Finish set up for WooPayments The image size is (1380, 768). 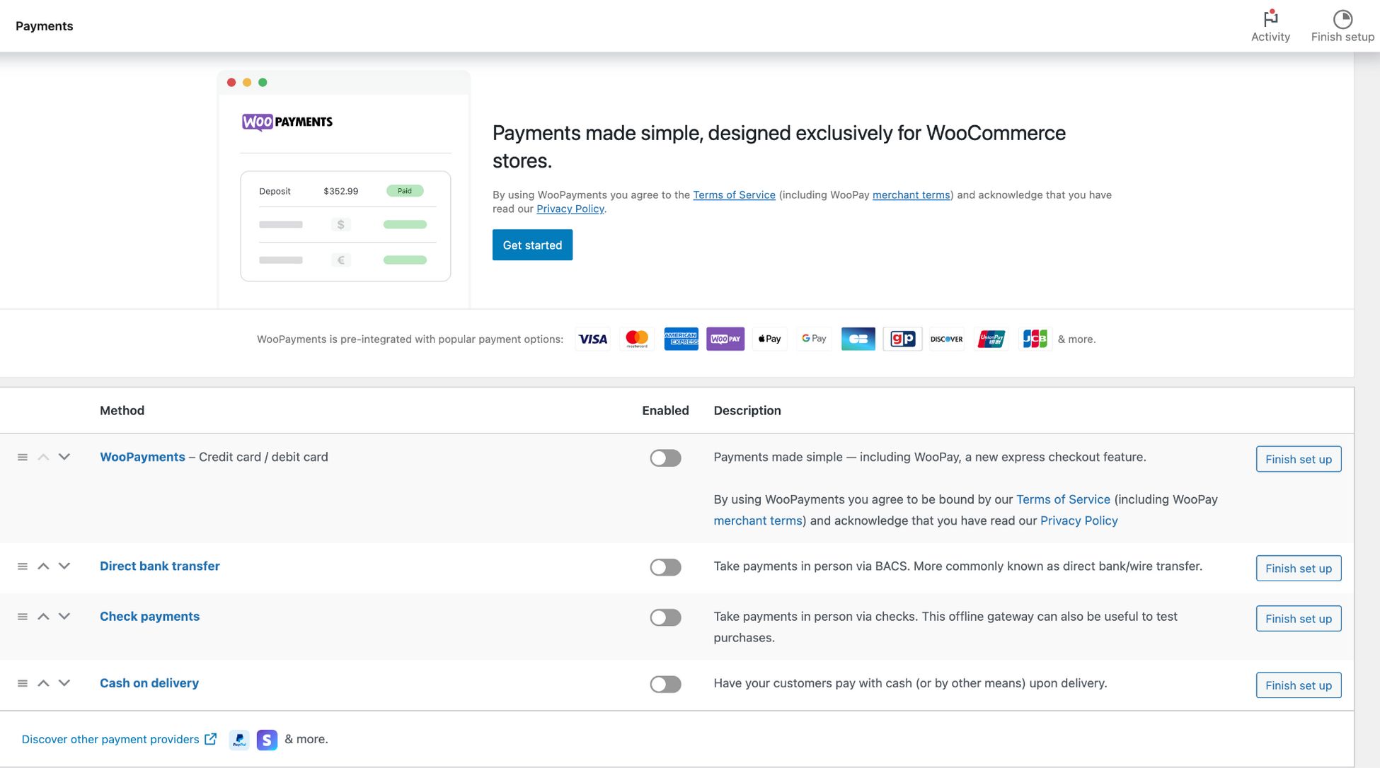[1298, 459]
